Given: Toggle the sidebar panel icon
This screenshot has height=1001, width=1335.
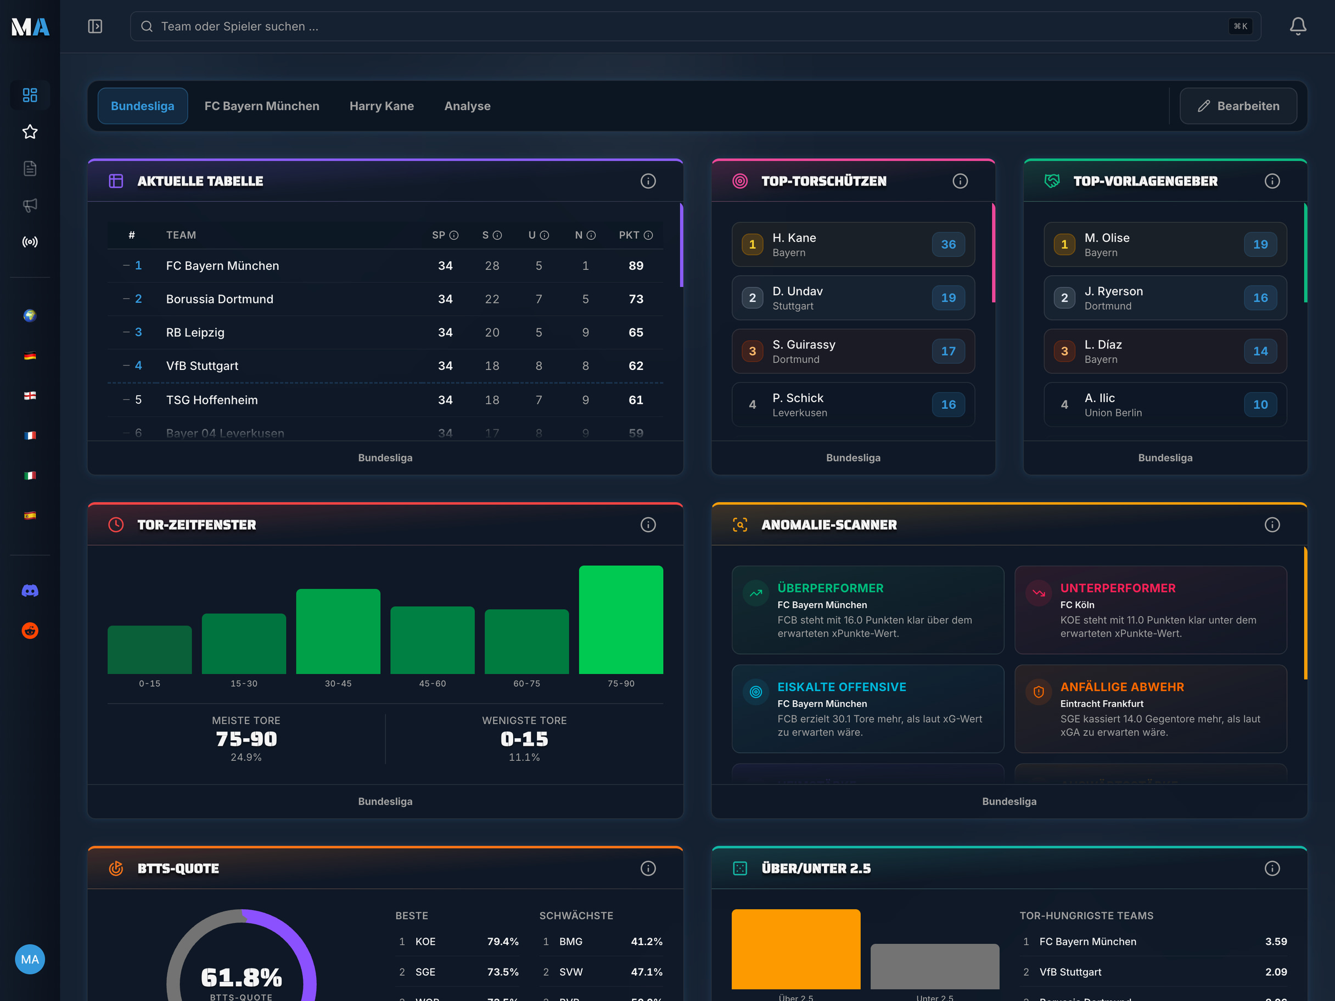Looking at the screenshot, I should 95,26.
